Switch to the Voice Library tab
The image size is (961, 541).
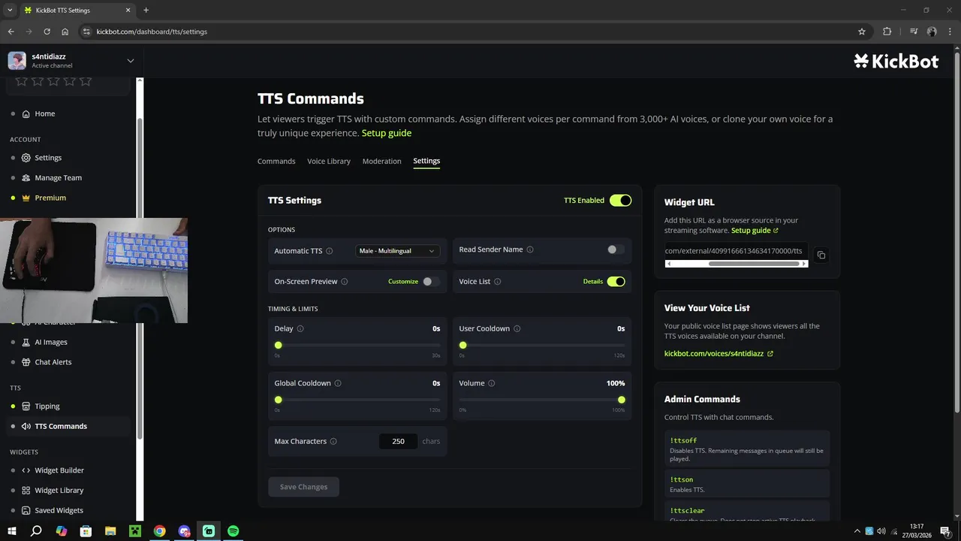[329, 162]
